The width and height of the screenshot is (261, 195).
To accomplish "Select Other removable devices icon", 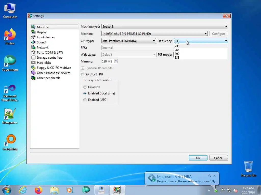I will [x=33, y=73].
